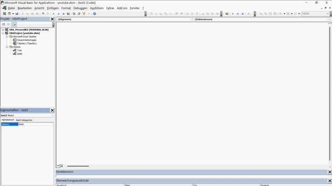This screenshot has height=186, width=332.
Task: Click the Reset stop icon in Debug toolbar
Action: 243,14
